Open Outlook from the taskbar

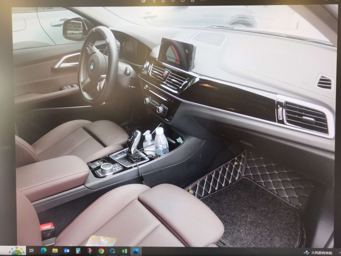pos(67,251)
